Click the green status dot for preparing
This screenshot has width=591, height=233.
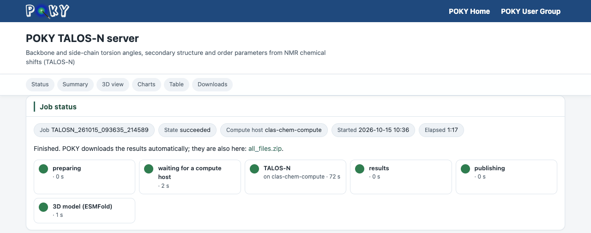click(x=43, y=169)
